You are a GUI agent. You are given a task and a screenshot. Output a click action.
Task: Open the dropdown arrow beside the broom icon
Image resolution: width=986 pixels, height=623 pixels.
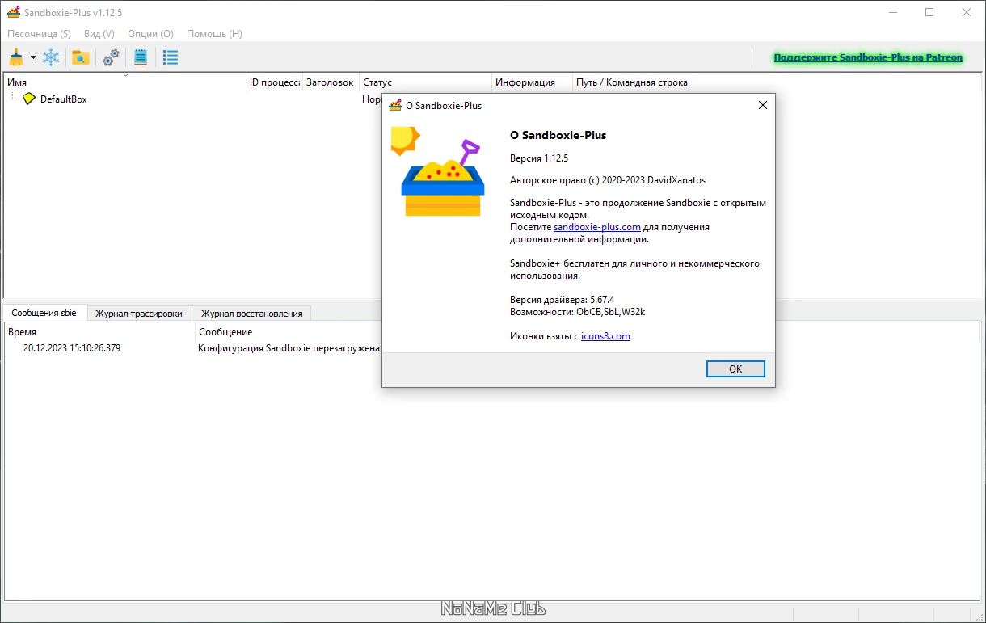tap(33, 57)
